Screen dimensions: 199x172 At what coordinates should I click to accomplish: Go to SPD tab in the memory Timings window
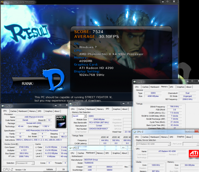[x=171, y=87]
